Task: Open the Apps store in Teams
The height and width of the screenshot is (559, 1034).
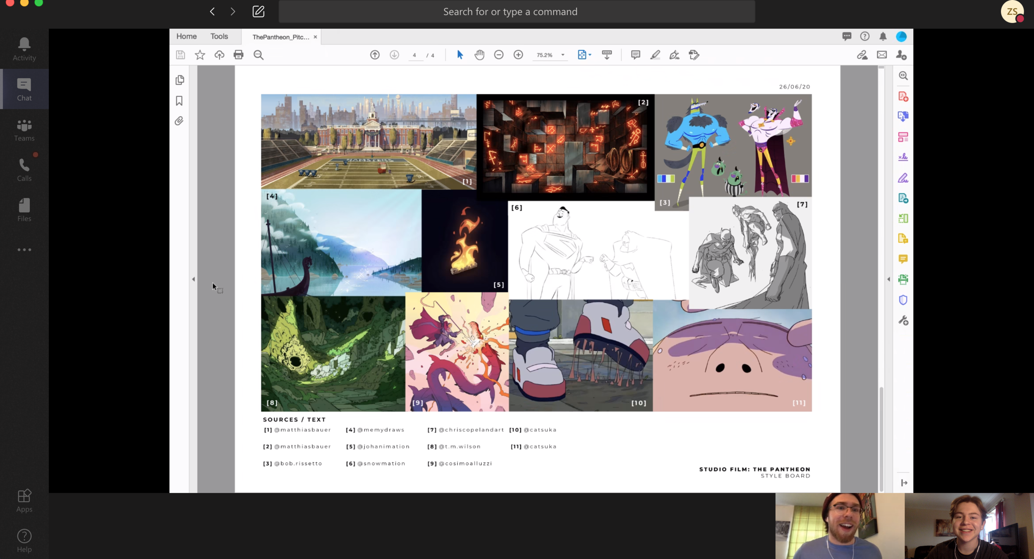Action: click(24, 500)
